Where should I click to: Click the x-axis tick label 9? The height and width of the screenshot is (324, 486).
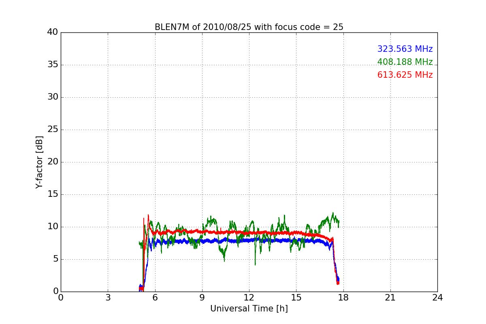coord(202,298)
